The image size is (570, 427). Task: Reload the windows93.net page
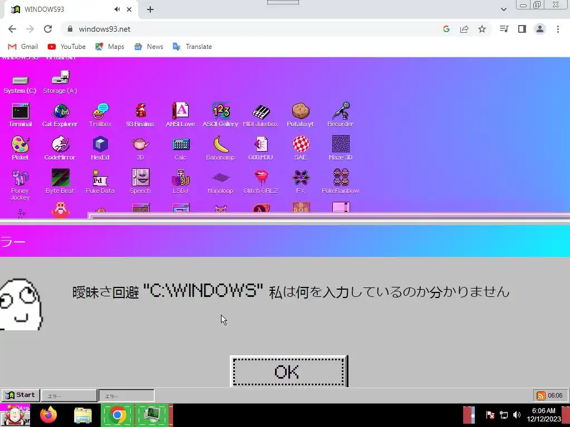(x=48, y=29)
